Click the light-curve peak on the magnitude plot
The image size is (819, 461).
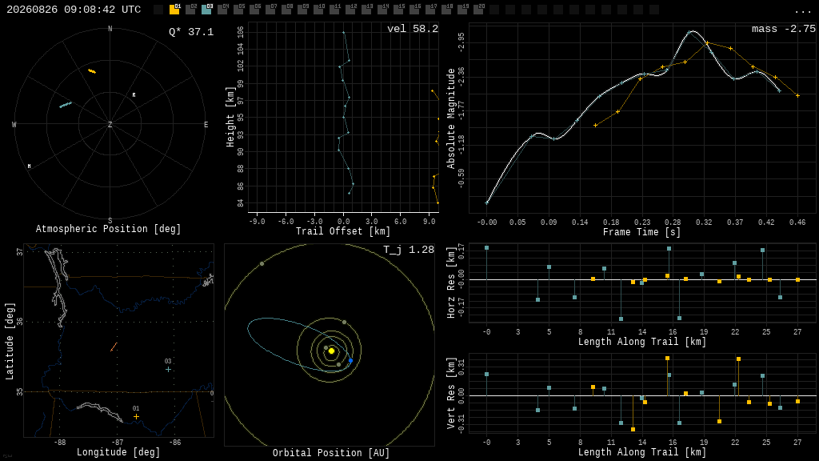690,32
